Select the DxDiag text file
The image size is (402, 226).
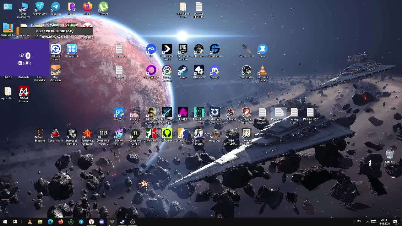pyautogui.click(x=119, y=72)
